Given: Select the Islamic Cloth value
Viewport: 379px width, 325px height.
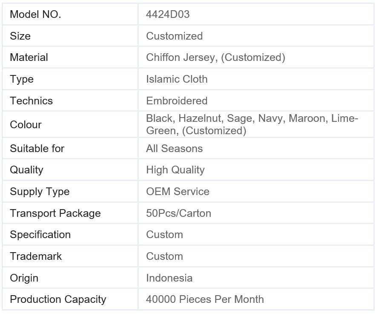Looking at the screenshot, I should click(177, 79).
